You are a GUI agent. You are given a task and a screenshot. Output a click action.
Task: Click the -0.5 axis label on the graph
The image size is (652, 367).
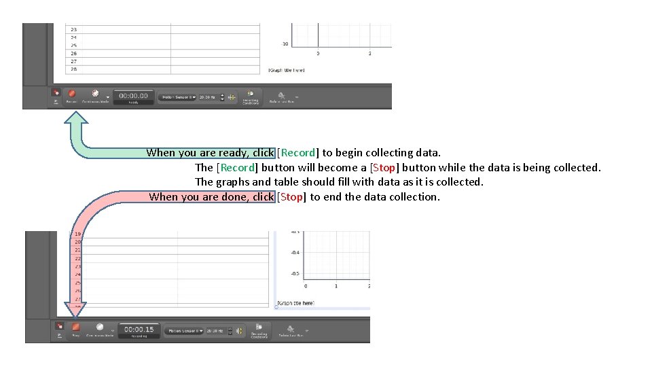click(x=295, y=274)
